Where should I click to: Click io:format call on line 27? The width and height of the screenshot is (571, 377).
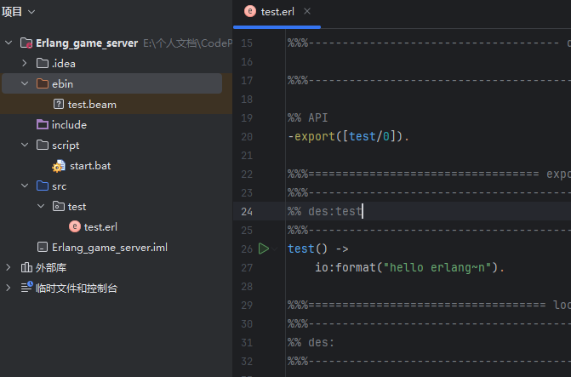click(345, 268)
